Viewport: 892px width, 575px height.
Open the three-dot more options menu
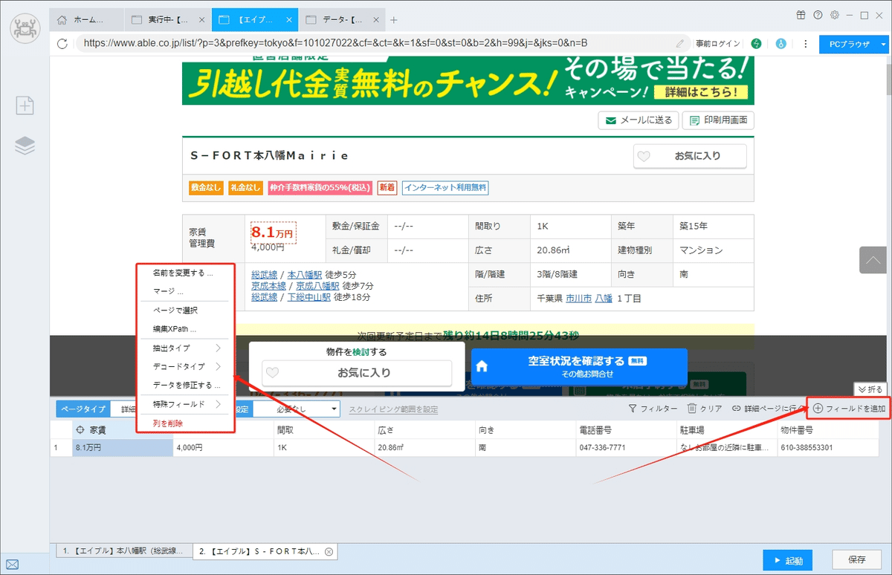point(806,44)
